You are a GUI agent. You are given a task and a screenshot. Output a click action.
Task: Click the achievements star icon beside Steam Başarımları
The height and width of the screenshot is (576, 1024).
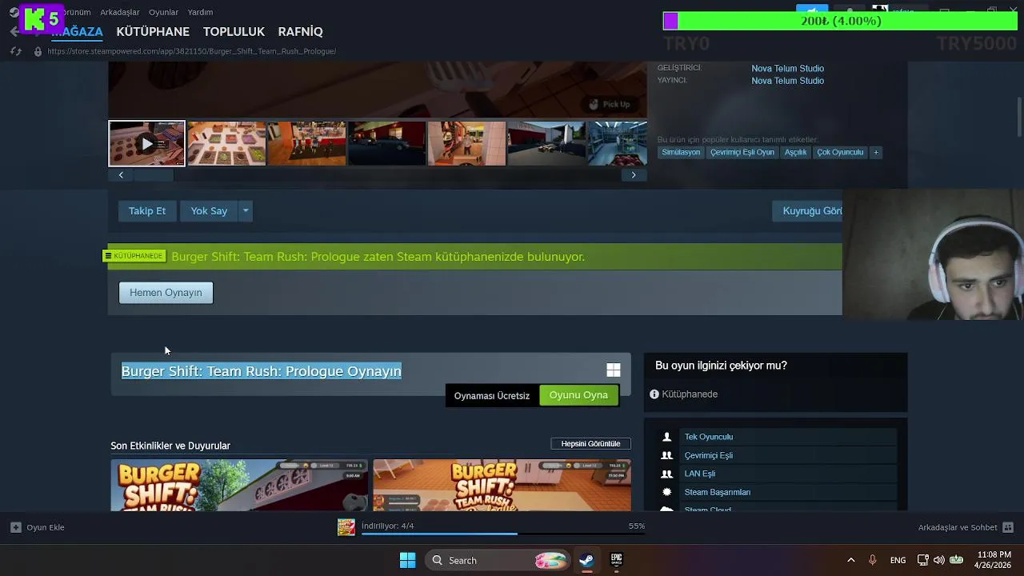pyautogui.click(x=666, y=492)
